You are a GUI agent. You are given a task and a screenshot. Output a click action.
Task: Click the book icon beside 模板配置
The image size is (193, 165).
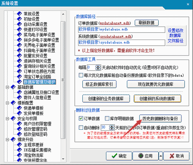13,103
